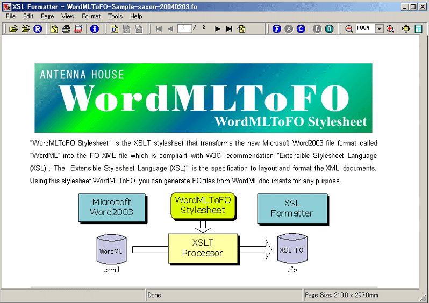The height and width of the screenshot is (303, 429).
Task: Click the teal O toolbar icon
Action: pyautogui.click(x=329, y=28)
